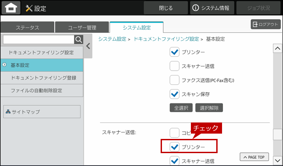283x166 pixels.
Task: Select 基本設定 in the sidebar
Action: (x=42, y=65)
